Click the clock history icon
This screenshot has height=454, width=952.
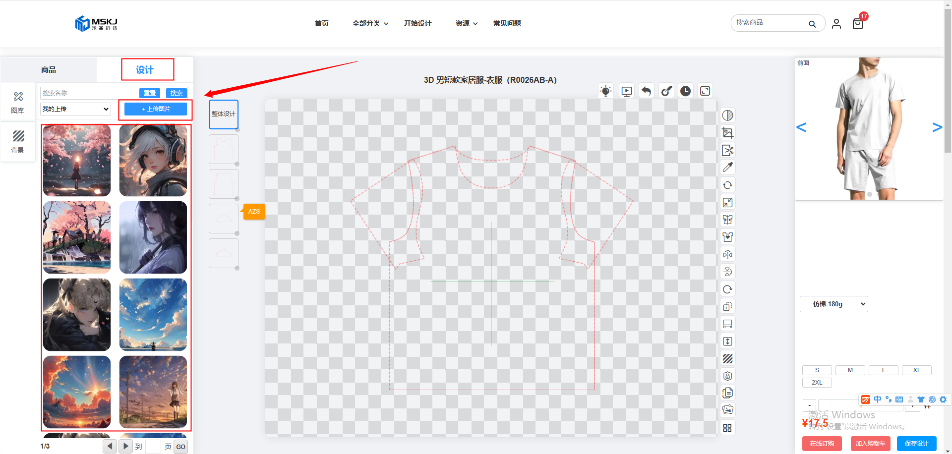click(x=685, y=91)
